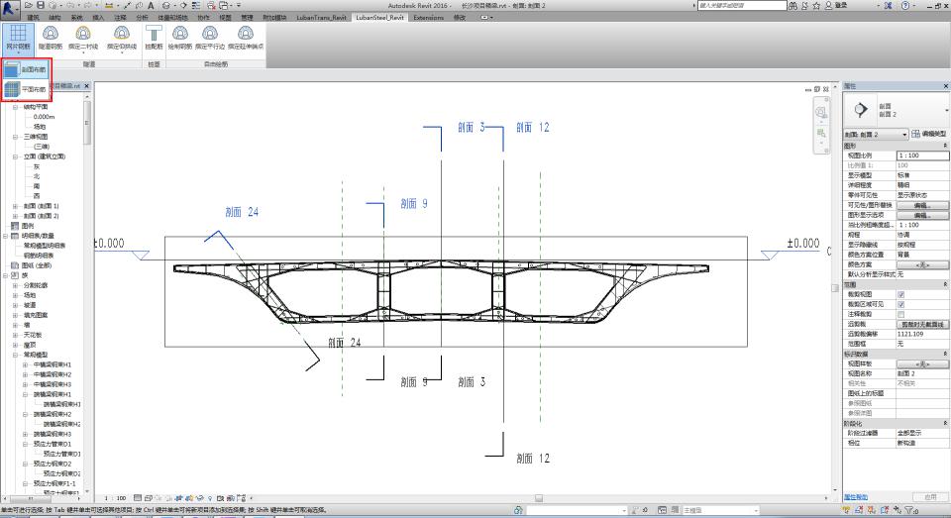This screenshot has width=951, height=518.
Task: Click the 绑定驻伸端点 tool icon
Action: [245, 37]
